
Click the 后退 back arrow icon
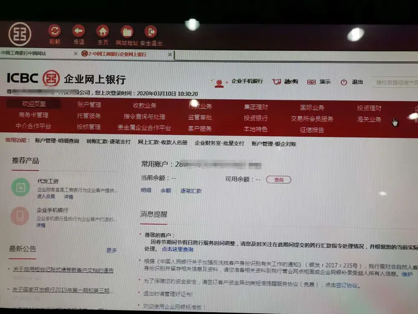(79, 31)
